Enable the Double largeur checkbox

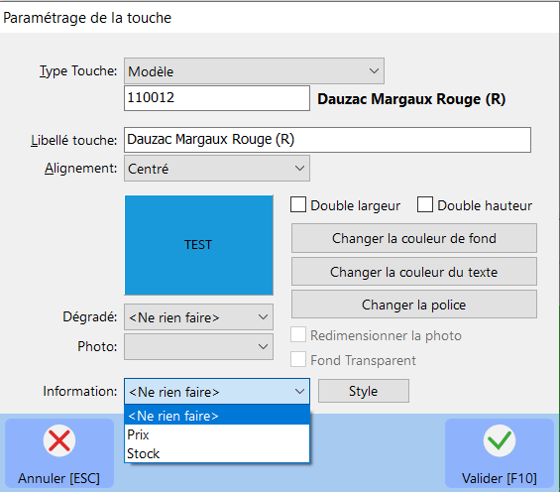tap(298, 205)
